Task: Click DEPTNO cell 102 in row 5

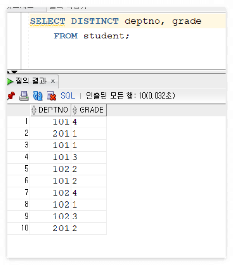Action: [51, 169]
